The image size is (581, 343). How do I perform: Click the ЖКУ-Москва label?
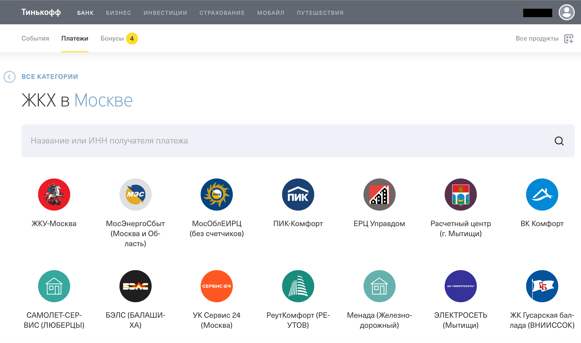coord(54,223)
